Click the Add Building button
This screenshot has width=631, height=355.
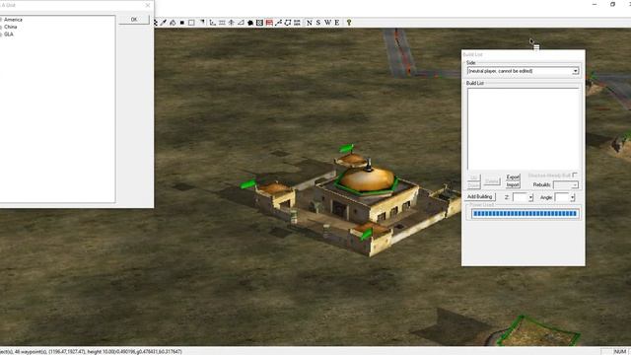[x=479, y=197]
